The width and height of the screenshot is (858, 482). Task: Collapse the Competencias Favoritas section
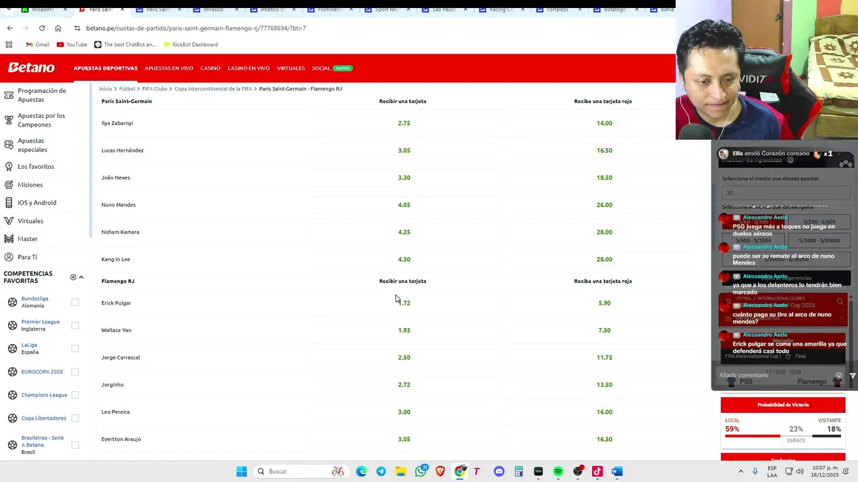coord(81,277)
